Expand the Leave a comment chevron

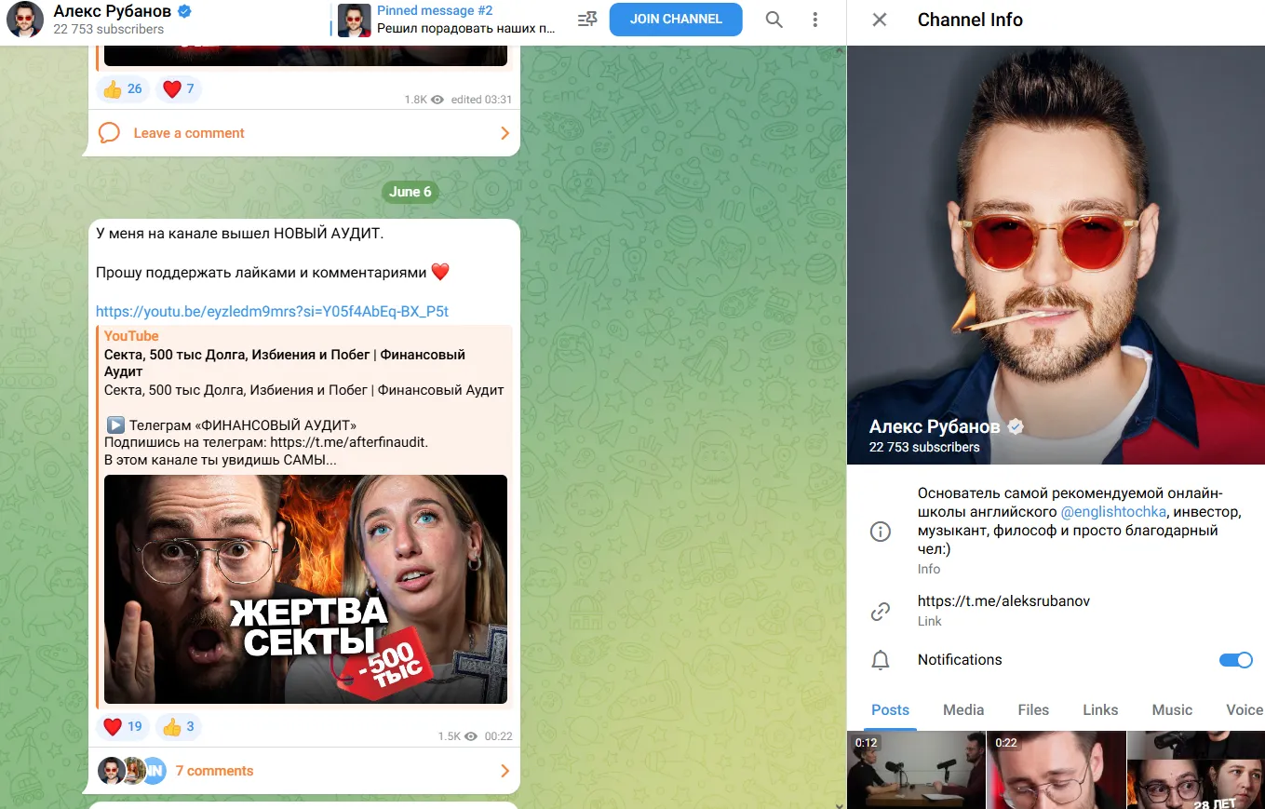click(505, 133)
